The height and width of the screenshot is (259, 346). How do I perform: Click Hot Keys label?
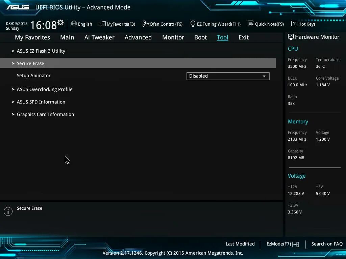(307, 24)
